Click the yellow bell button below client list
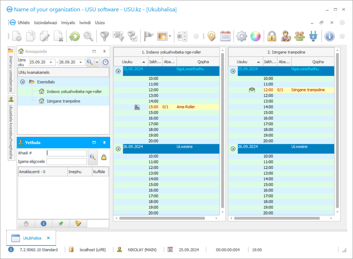Viewport: 353px width, 259px height. (x=78, y=224)
